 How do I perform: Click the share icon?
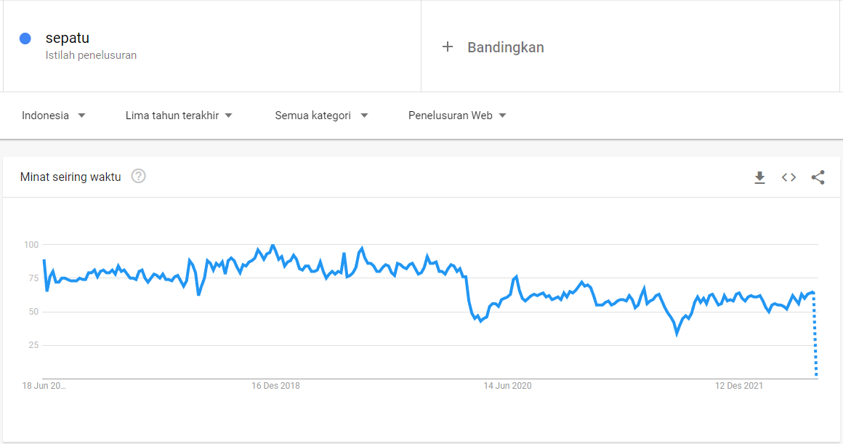coord(818,177)
